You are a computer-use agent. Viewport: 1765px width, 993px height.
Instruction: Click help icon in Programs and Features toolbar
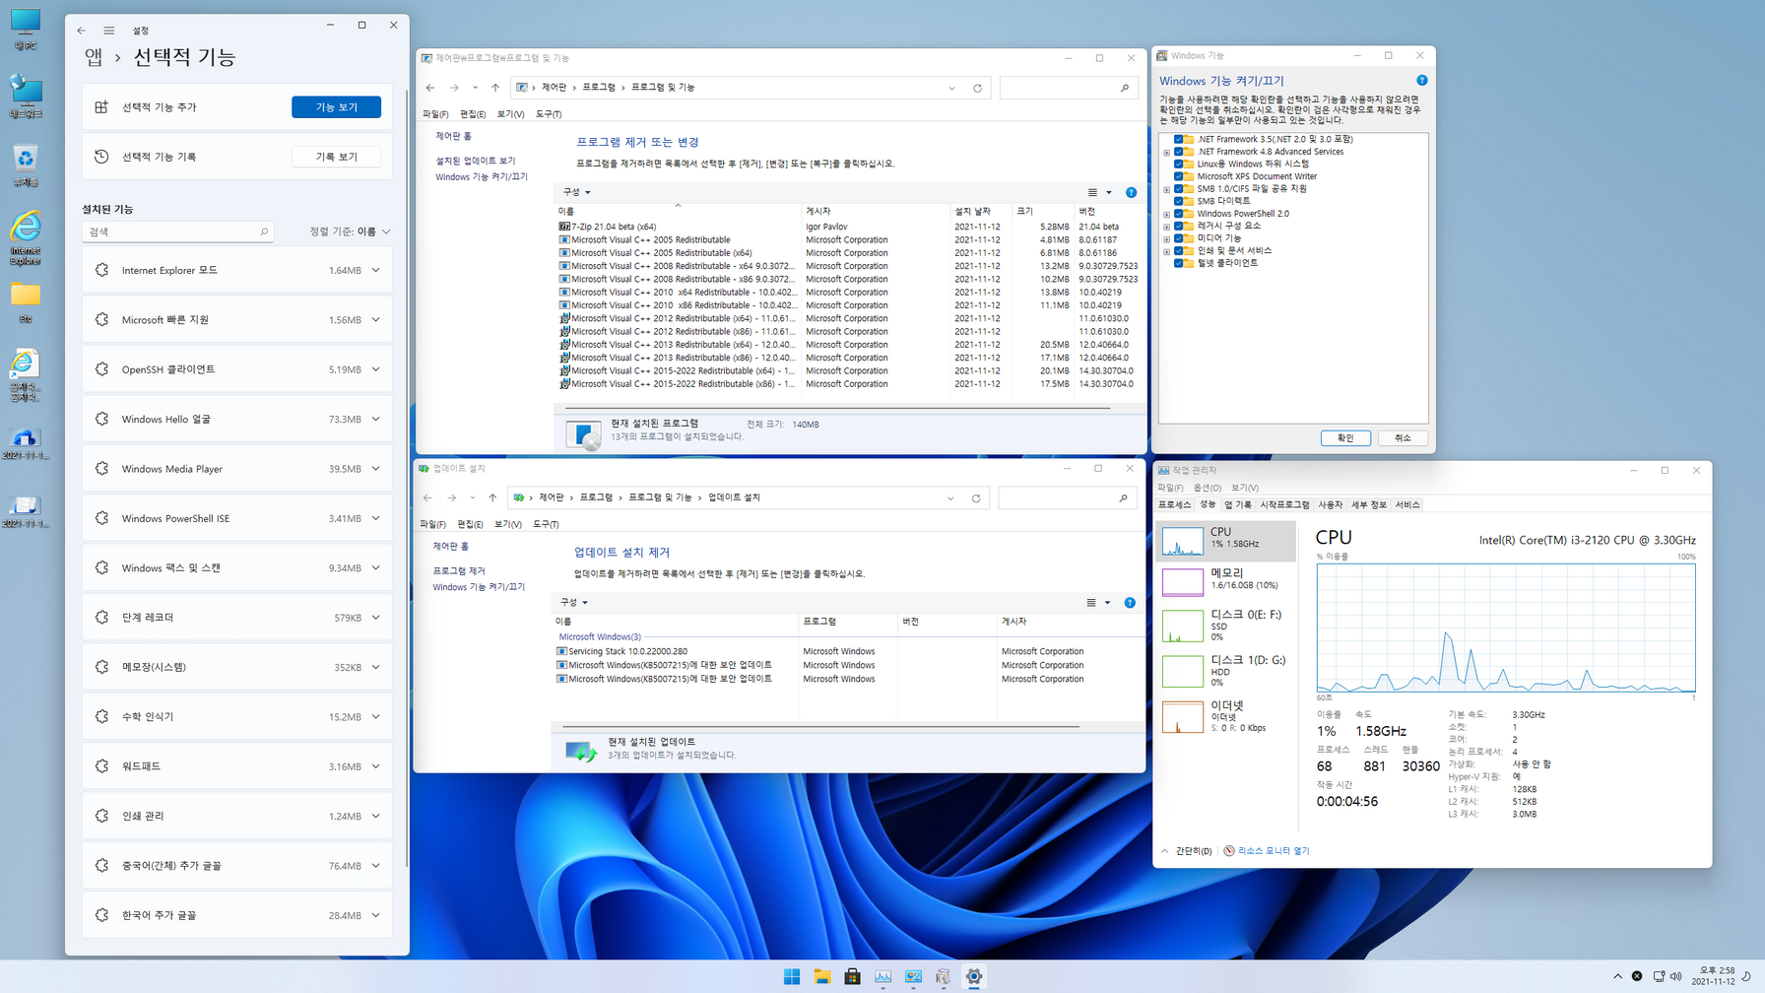[1131, 192]
